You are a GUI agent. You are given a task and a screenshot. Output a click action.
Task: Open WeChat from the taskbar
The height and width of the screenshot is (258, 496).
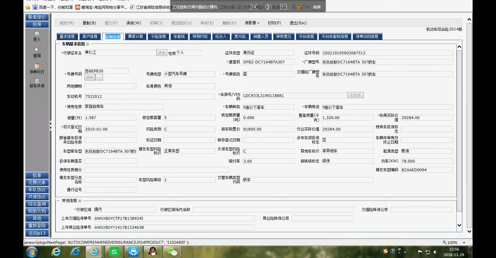[172, 252]
